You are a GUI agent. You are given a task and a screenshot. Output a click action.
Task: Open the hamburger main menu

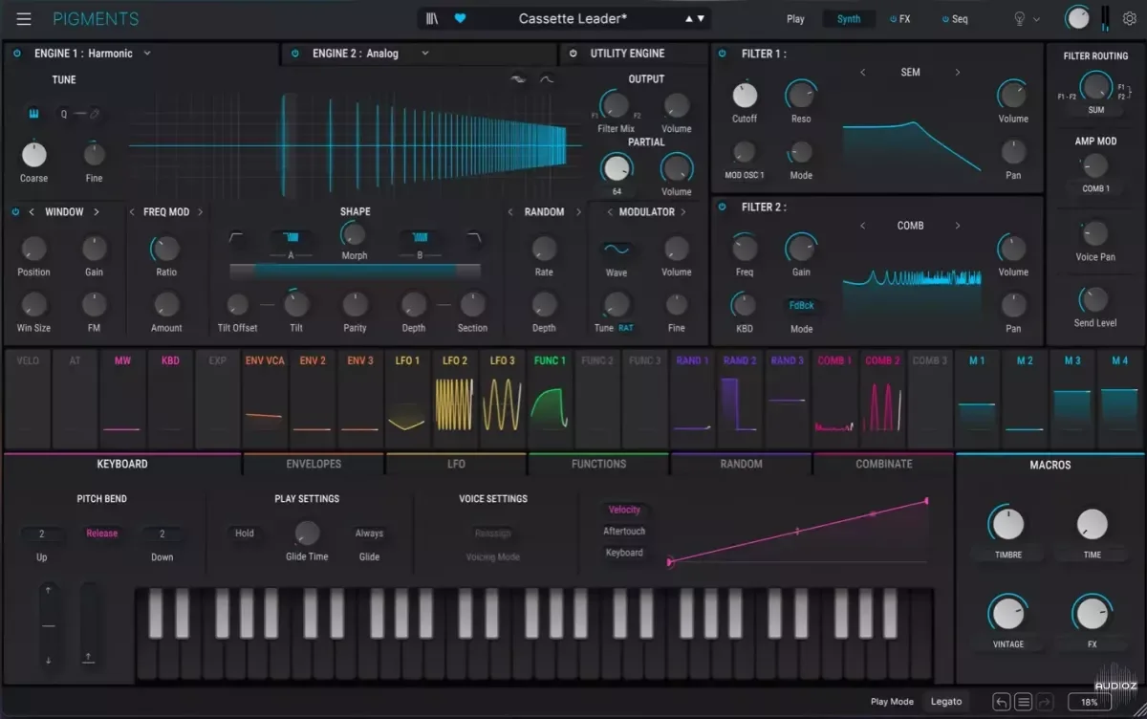(24, 19)
